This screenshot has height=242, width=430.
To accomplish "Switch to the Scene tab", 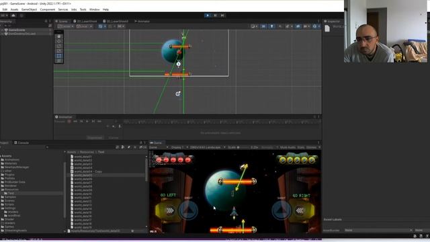I will [61, 21].
